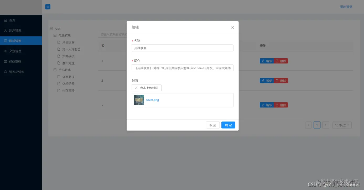Screen dimensions: 364x190
Task: Confirm the edit with the 确定 button
Action: pyautogui.click(x=228, y=125)
